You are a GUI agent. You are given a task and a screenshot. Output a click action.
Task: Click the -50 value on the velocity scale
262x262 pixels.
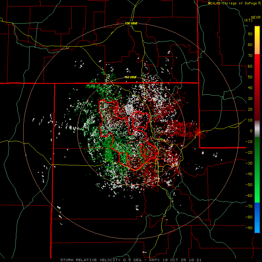(x=249, y=185)
